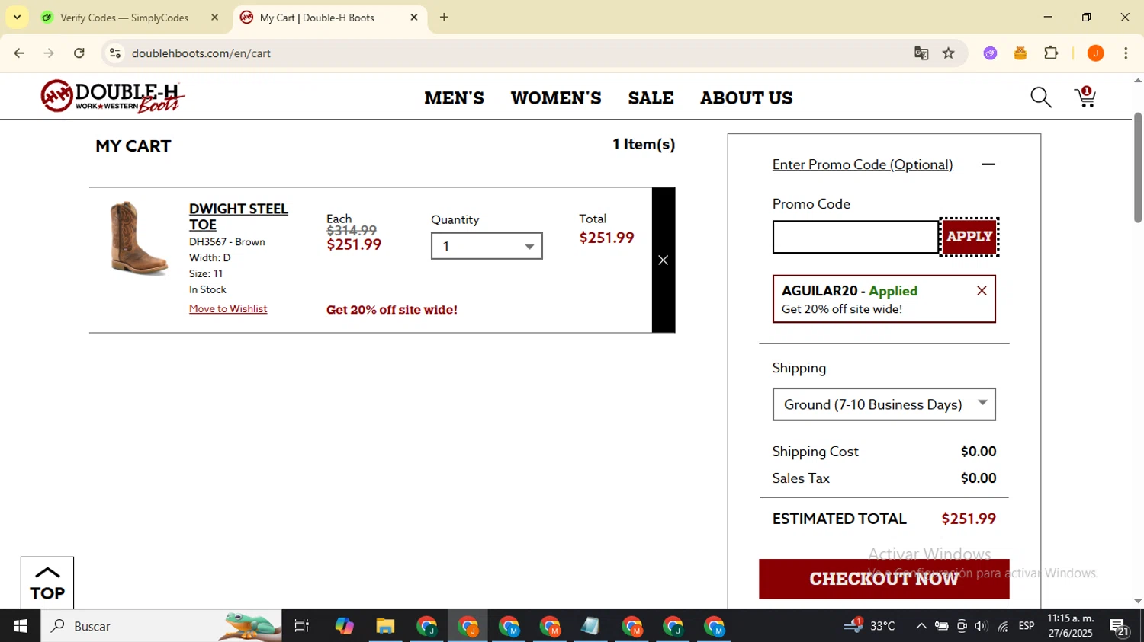Click Get 20% off site wide! item text

[x=392, y=310]
